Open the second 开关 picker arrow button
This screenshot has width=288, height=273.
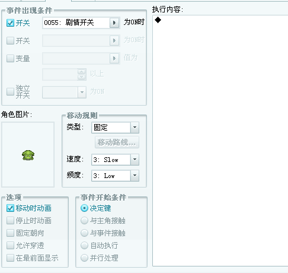tap(114, 40)
